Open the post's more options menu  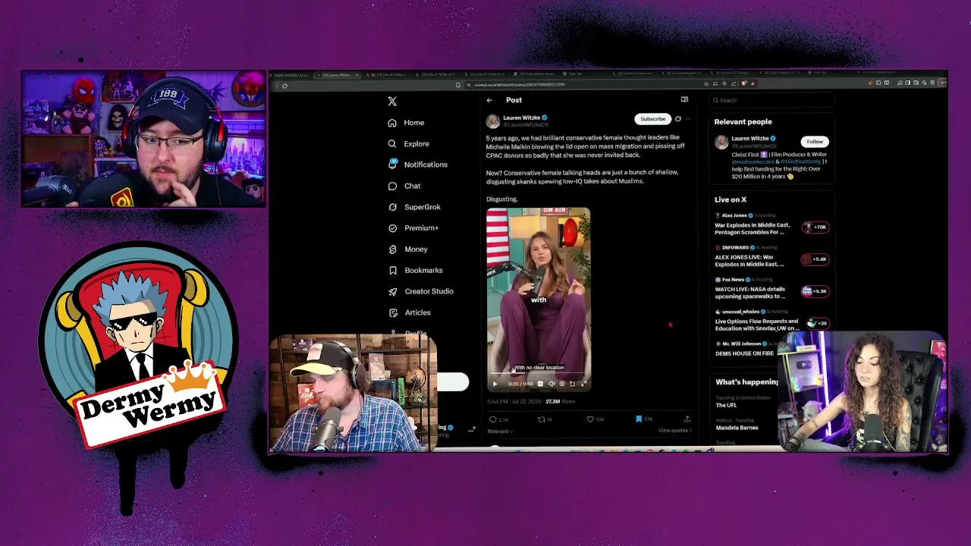[x=688, y=119]
